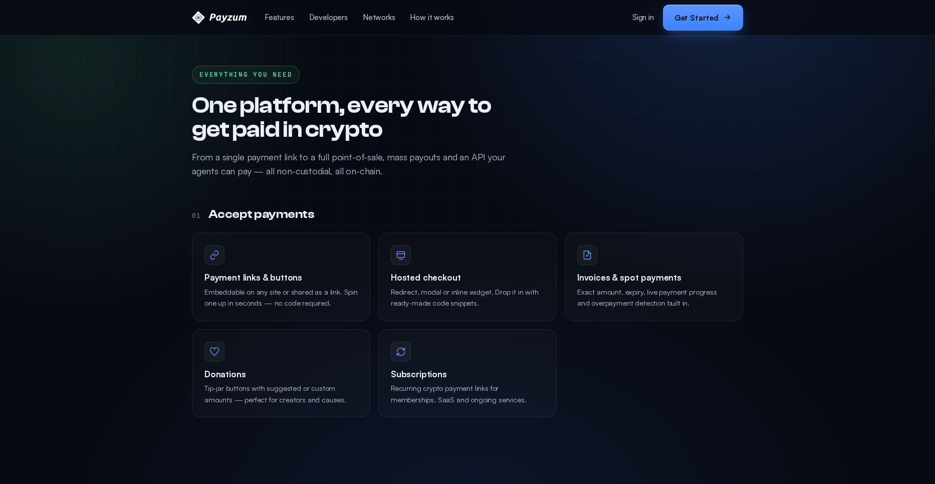Click the text Redirect, modal or inline widget
This screenshot has width=935, height=484.
464,298
